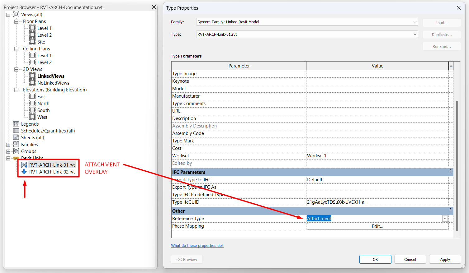Viewport: 469px width, 273px height.
Task: Click the Assembly Code value field
Action: click(x=377, y=133)
